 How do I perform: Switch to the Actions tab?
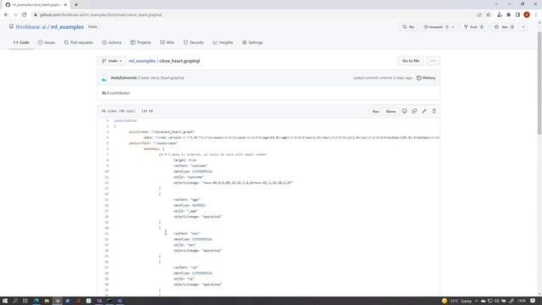[112, 42]
